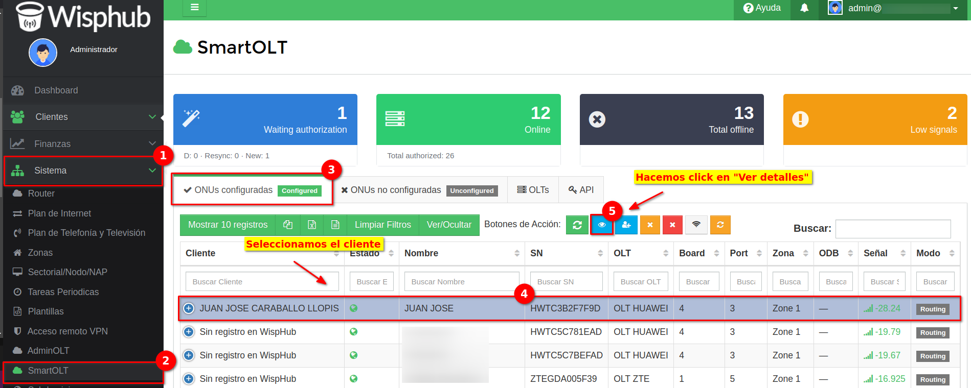Click the Wisphub logo
971x388 pixels.
[x=84, y=16]
